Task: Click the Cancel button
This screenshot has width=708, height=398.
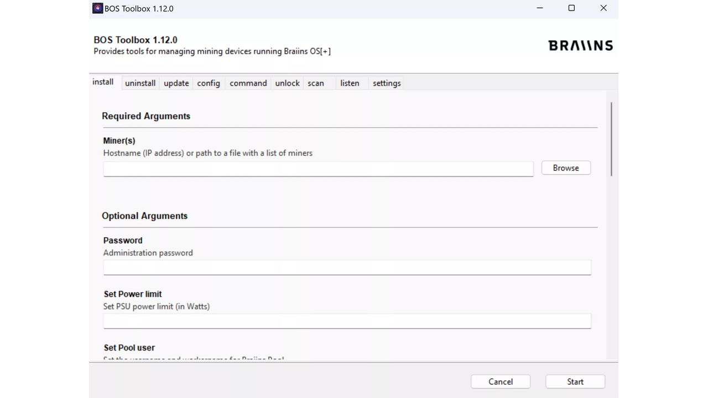Action: pyautogui.click(x=501, y=382)
